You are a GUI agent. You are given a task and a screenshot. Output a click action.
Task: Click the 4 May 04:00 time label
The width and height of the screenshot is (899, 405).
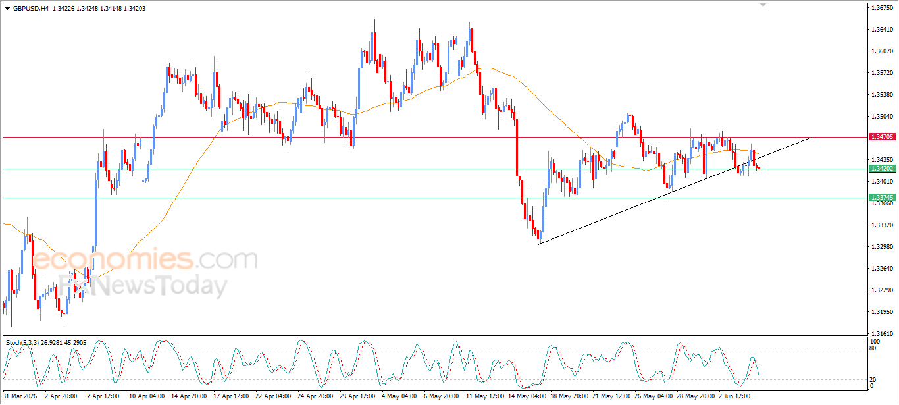(x=399, y=397)
